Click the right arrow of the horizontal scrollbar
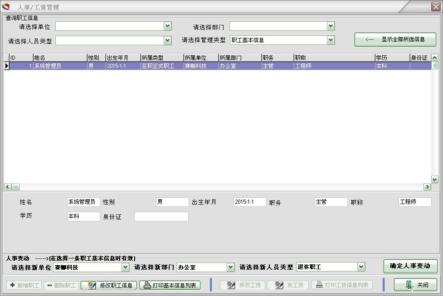The height and width of the screenshot is (296, 443). [427, 186]
